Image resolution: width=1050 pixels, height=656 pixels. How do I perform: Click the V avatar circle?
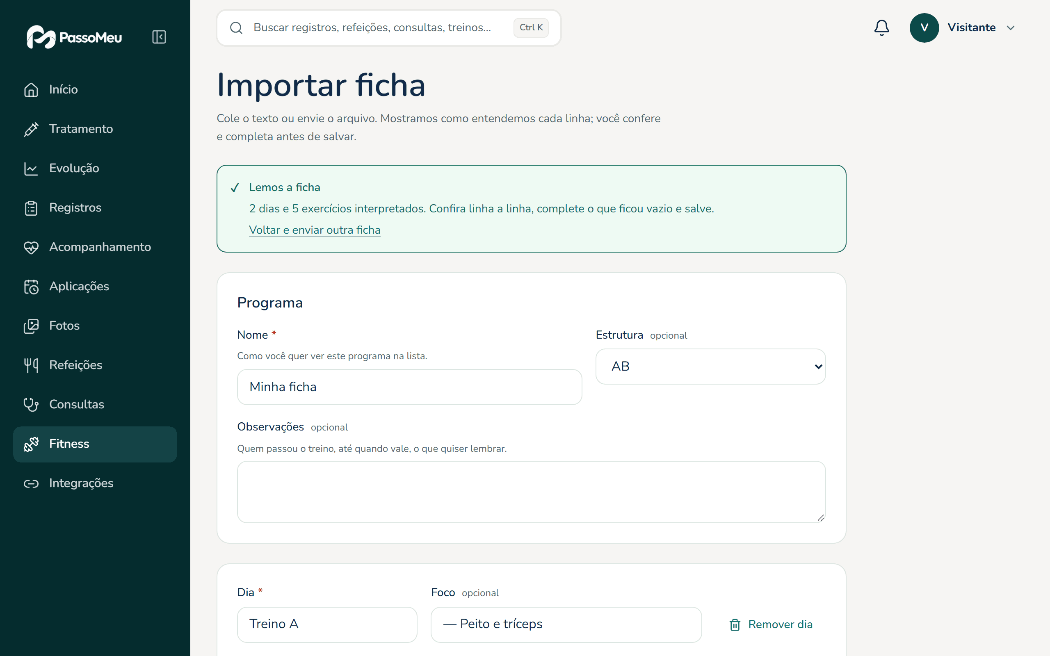tap(924, 28)
